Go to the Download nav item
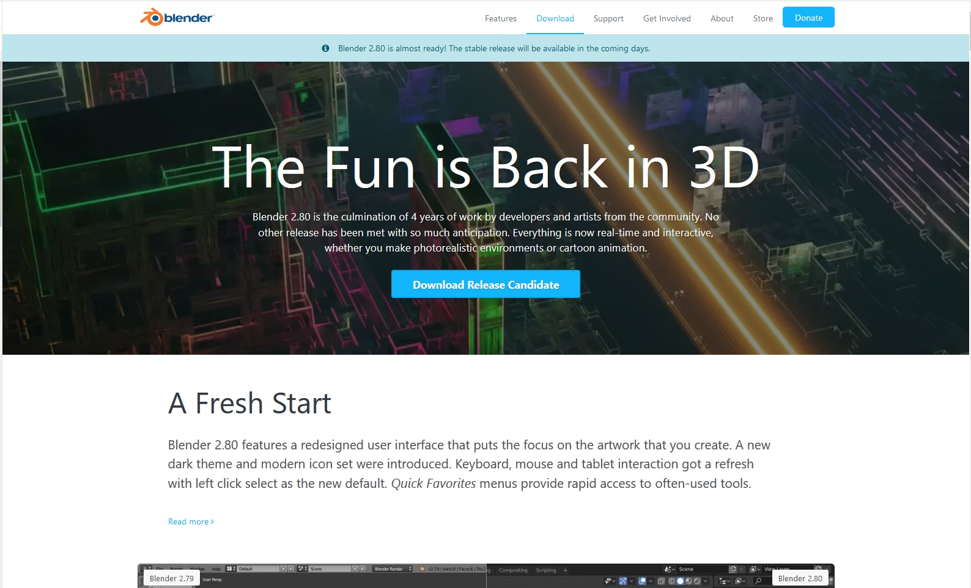Screen dimensions: 971x588 pyautogui.click(x=555, y=18)
